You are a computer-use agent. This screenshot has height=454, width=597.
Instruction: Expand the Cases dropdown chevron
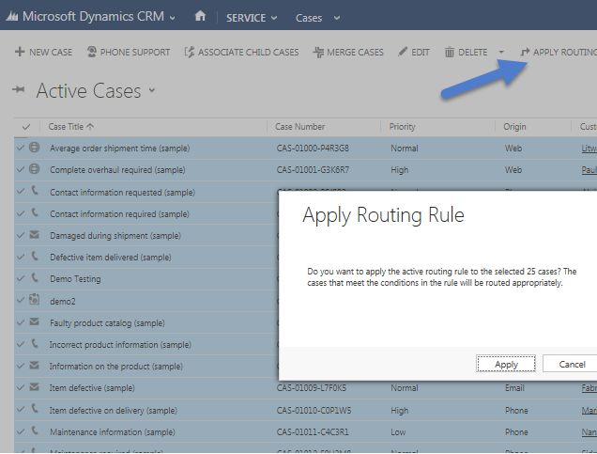point(337,18)
